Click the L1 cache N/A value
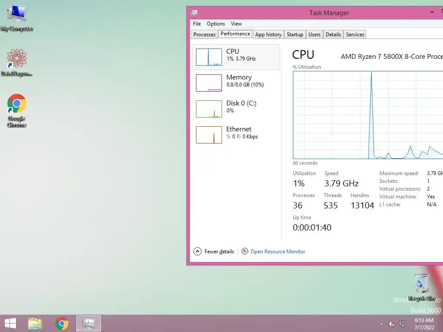443x332 pixels. click(432, 204)
